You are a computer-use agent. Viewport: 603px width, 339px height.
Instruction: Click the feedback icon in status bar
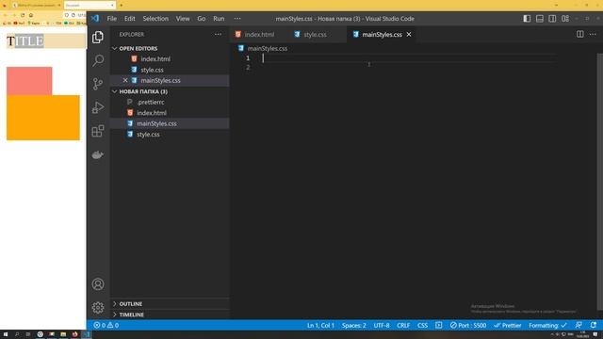(579, 325)
